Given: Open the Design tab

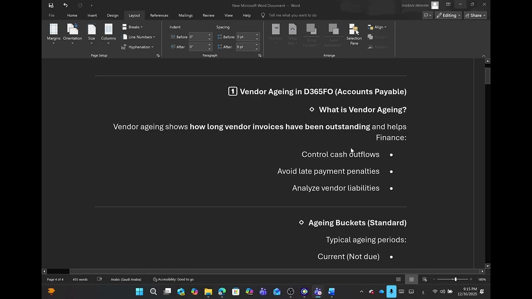Looking at the screenshot, I should click(113, 15).
